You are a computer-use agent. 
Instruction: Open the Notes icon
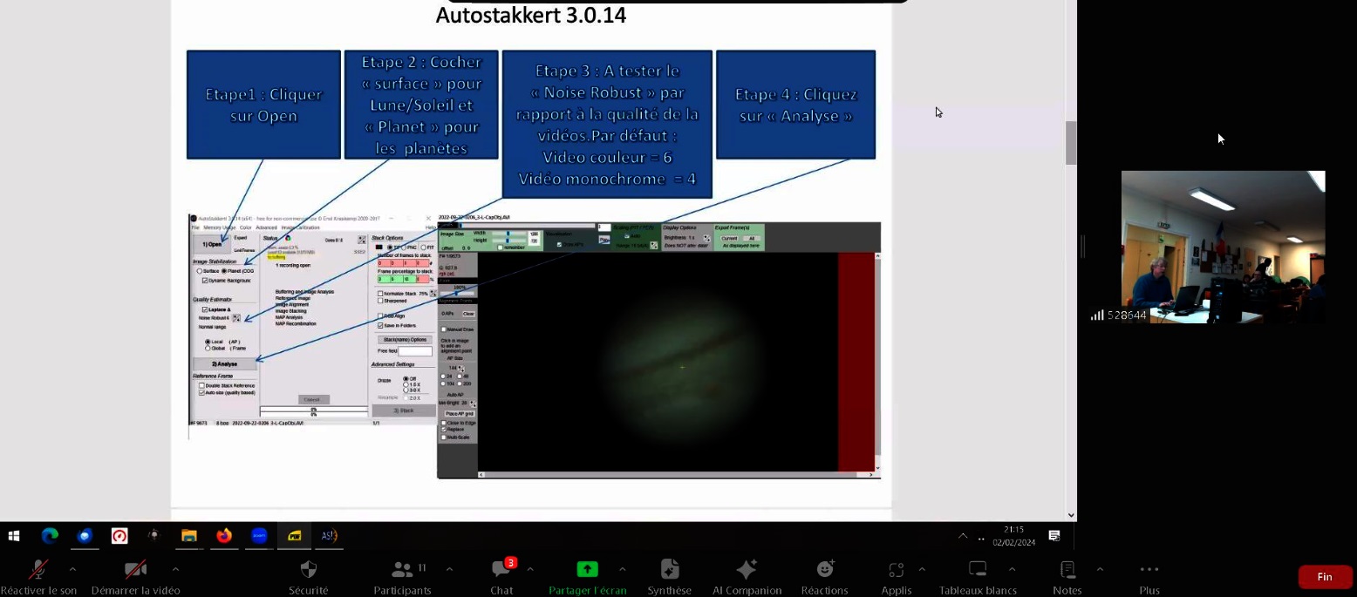(1067, 570)
